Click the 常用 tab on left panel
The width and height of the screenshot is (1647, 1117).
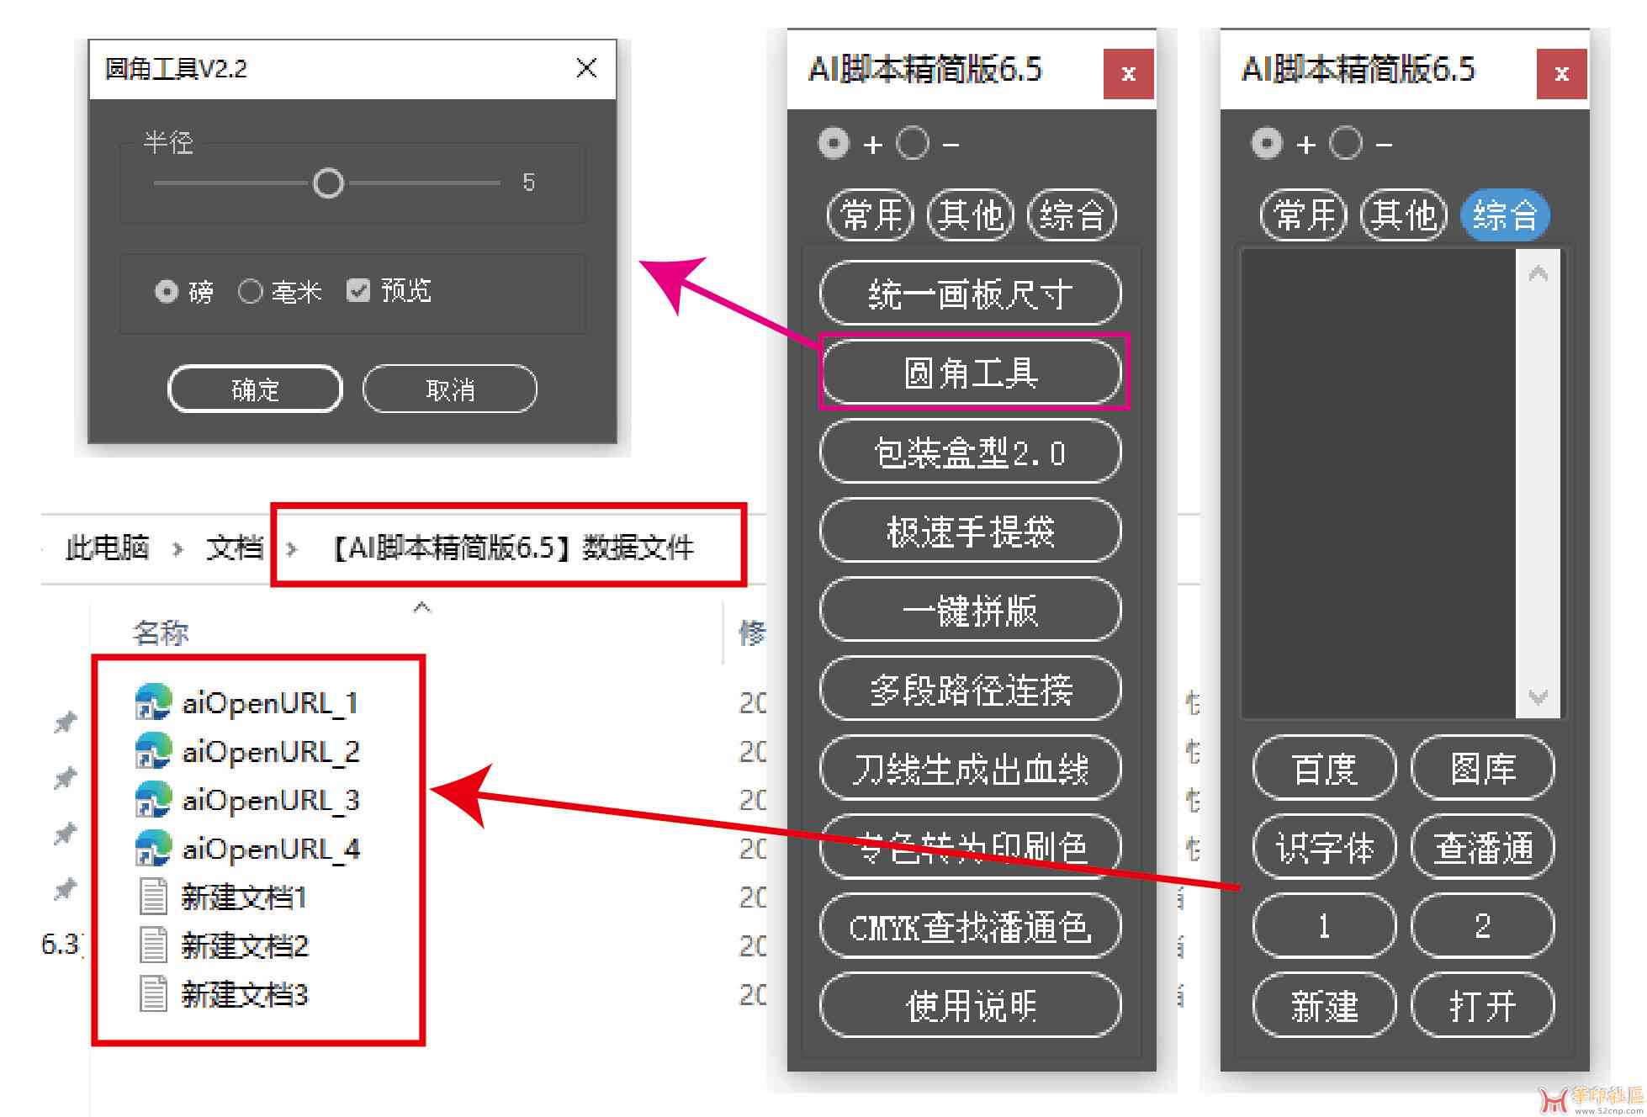(866, 210)
